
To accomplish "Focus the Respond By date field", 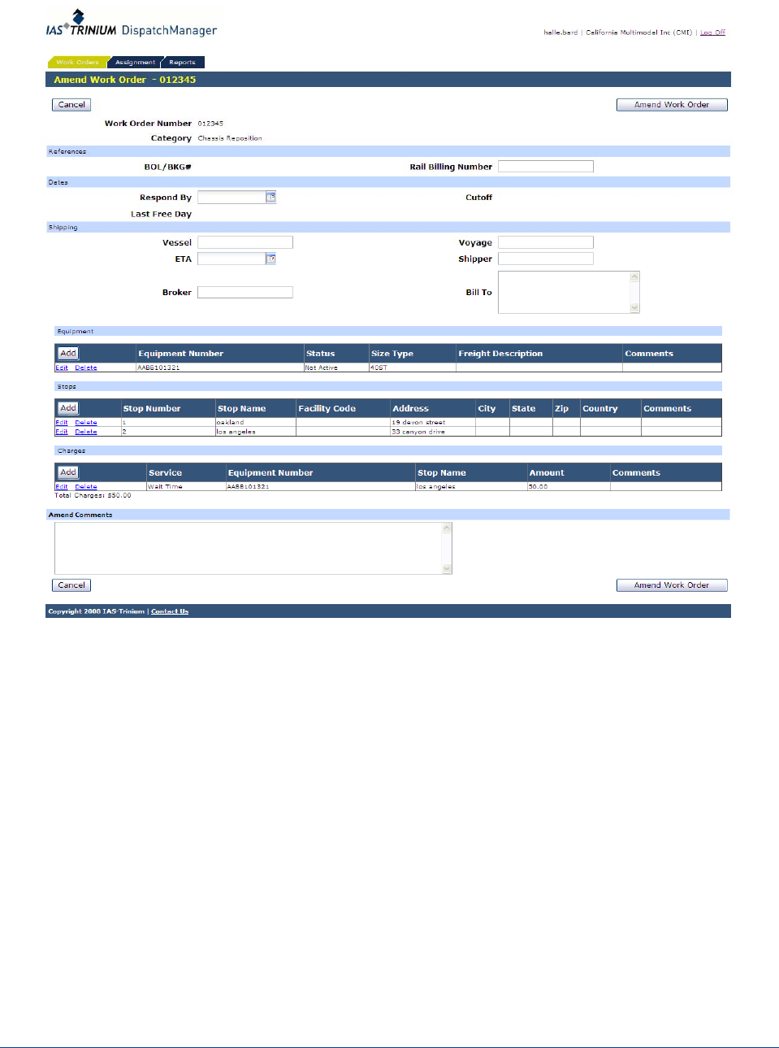I will (x=232, y=197).
